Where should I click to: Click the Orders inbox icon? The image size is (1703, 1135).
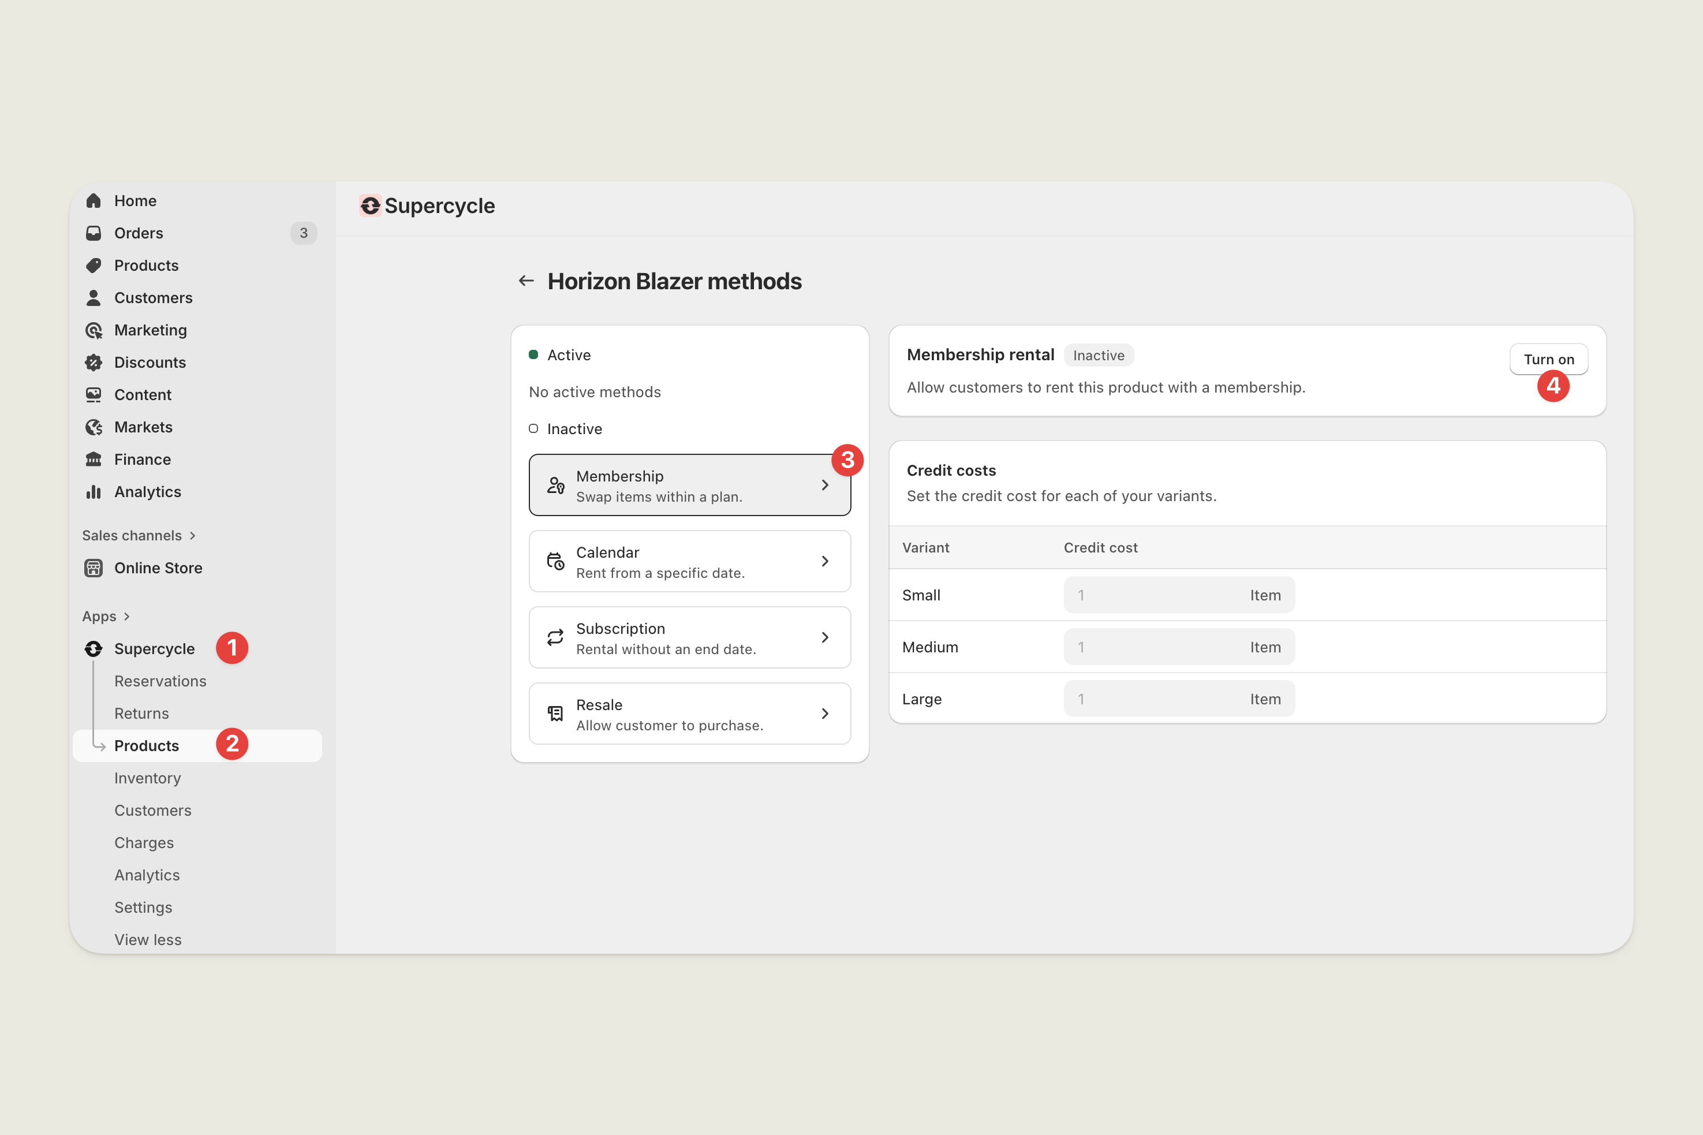[x=94, y=233]
